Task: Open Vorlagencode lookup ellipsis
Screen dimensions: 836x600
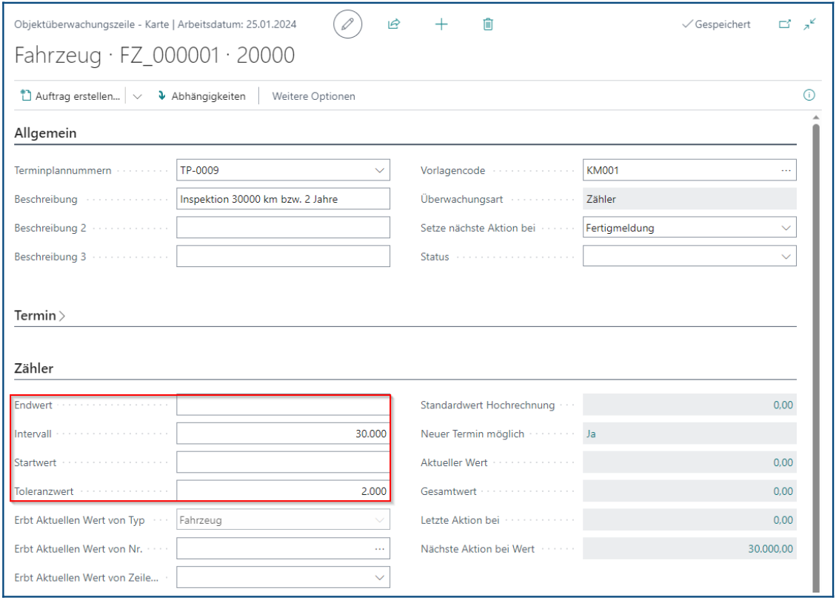Action: click(x=786, y=170)
